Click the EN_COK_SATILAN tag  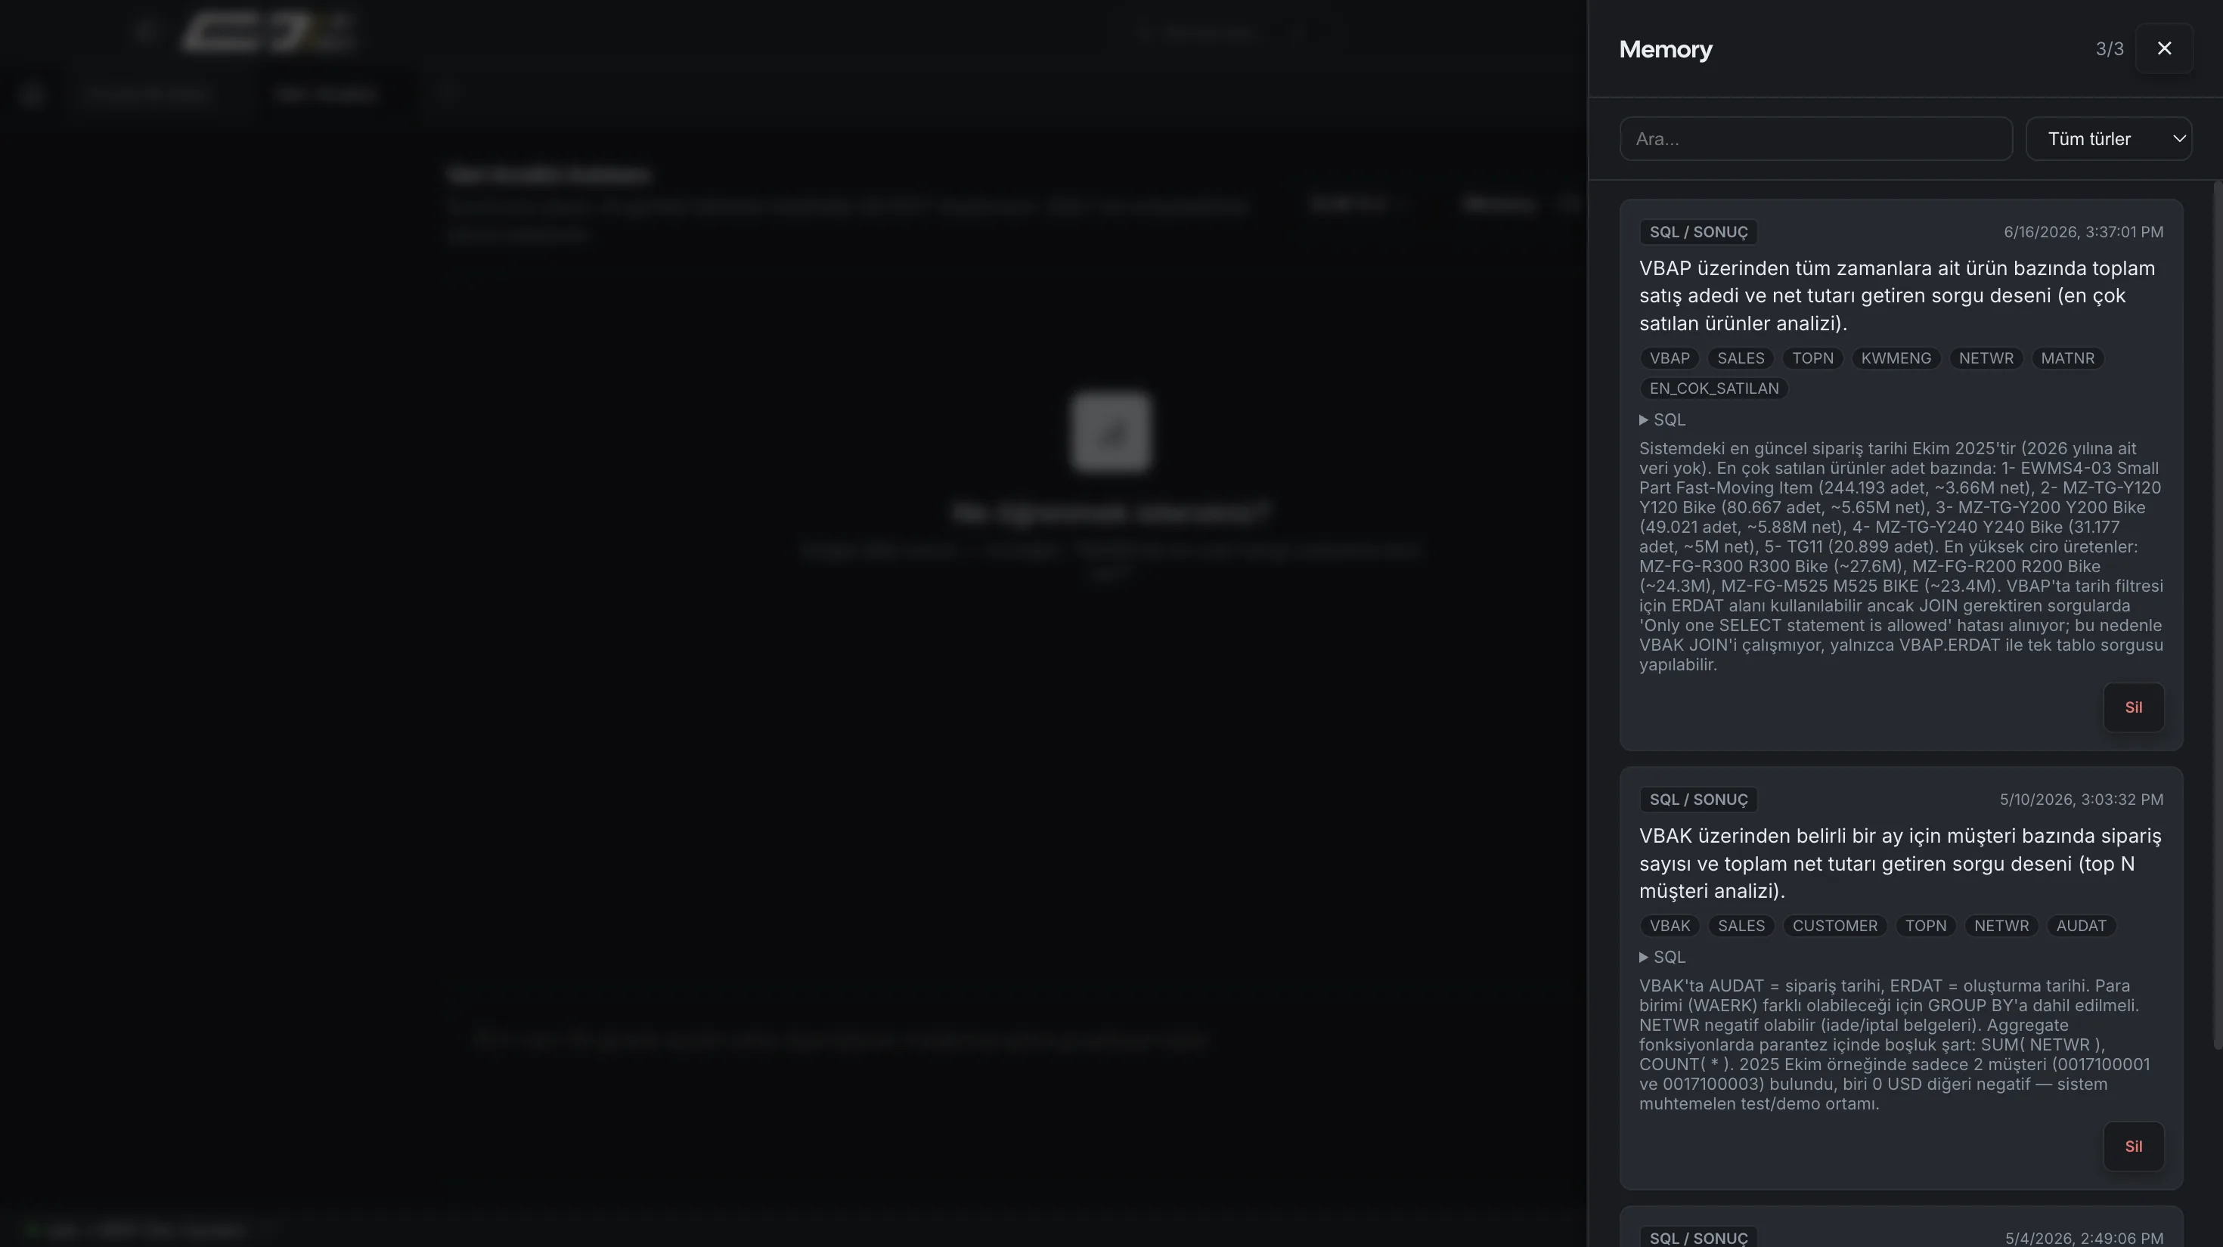(1714, 389)
